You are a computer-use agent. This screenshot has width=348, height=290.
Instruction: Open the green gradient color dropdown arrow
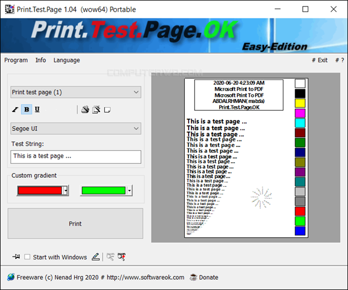[129, 190]
